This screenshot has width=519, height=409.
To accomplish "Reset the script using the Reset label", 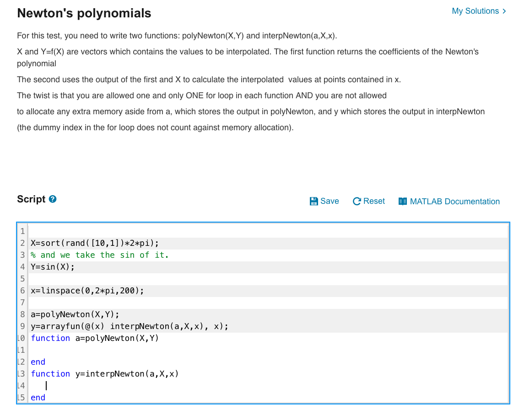I will click(x=374, y=201).
